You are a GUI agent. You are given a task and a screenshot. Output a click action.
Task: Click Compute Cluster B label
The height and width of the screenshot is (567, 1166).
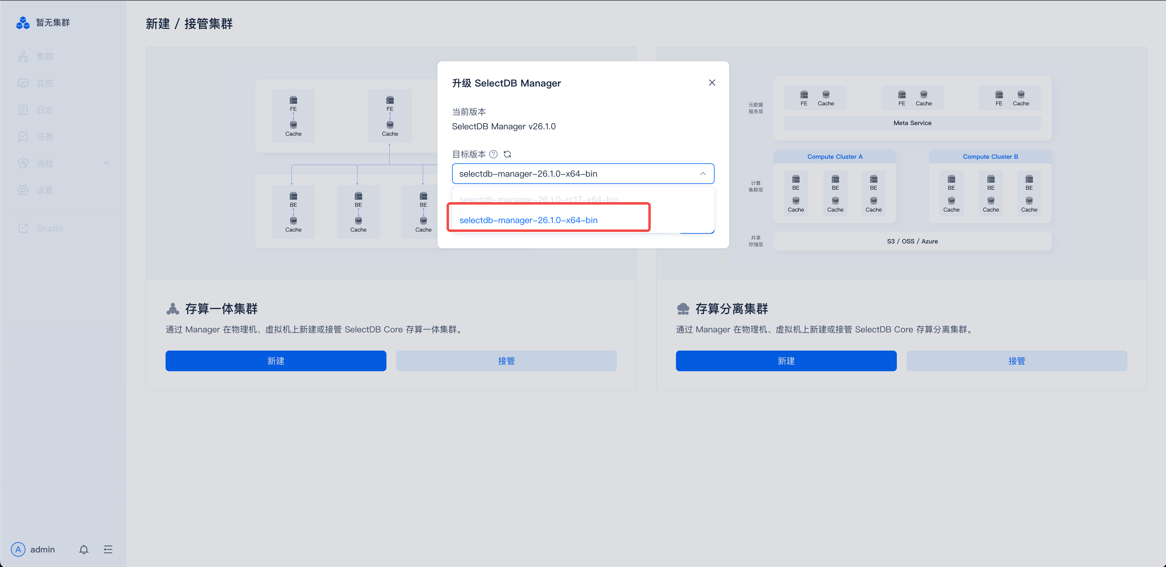tap(990, 156)
